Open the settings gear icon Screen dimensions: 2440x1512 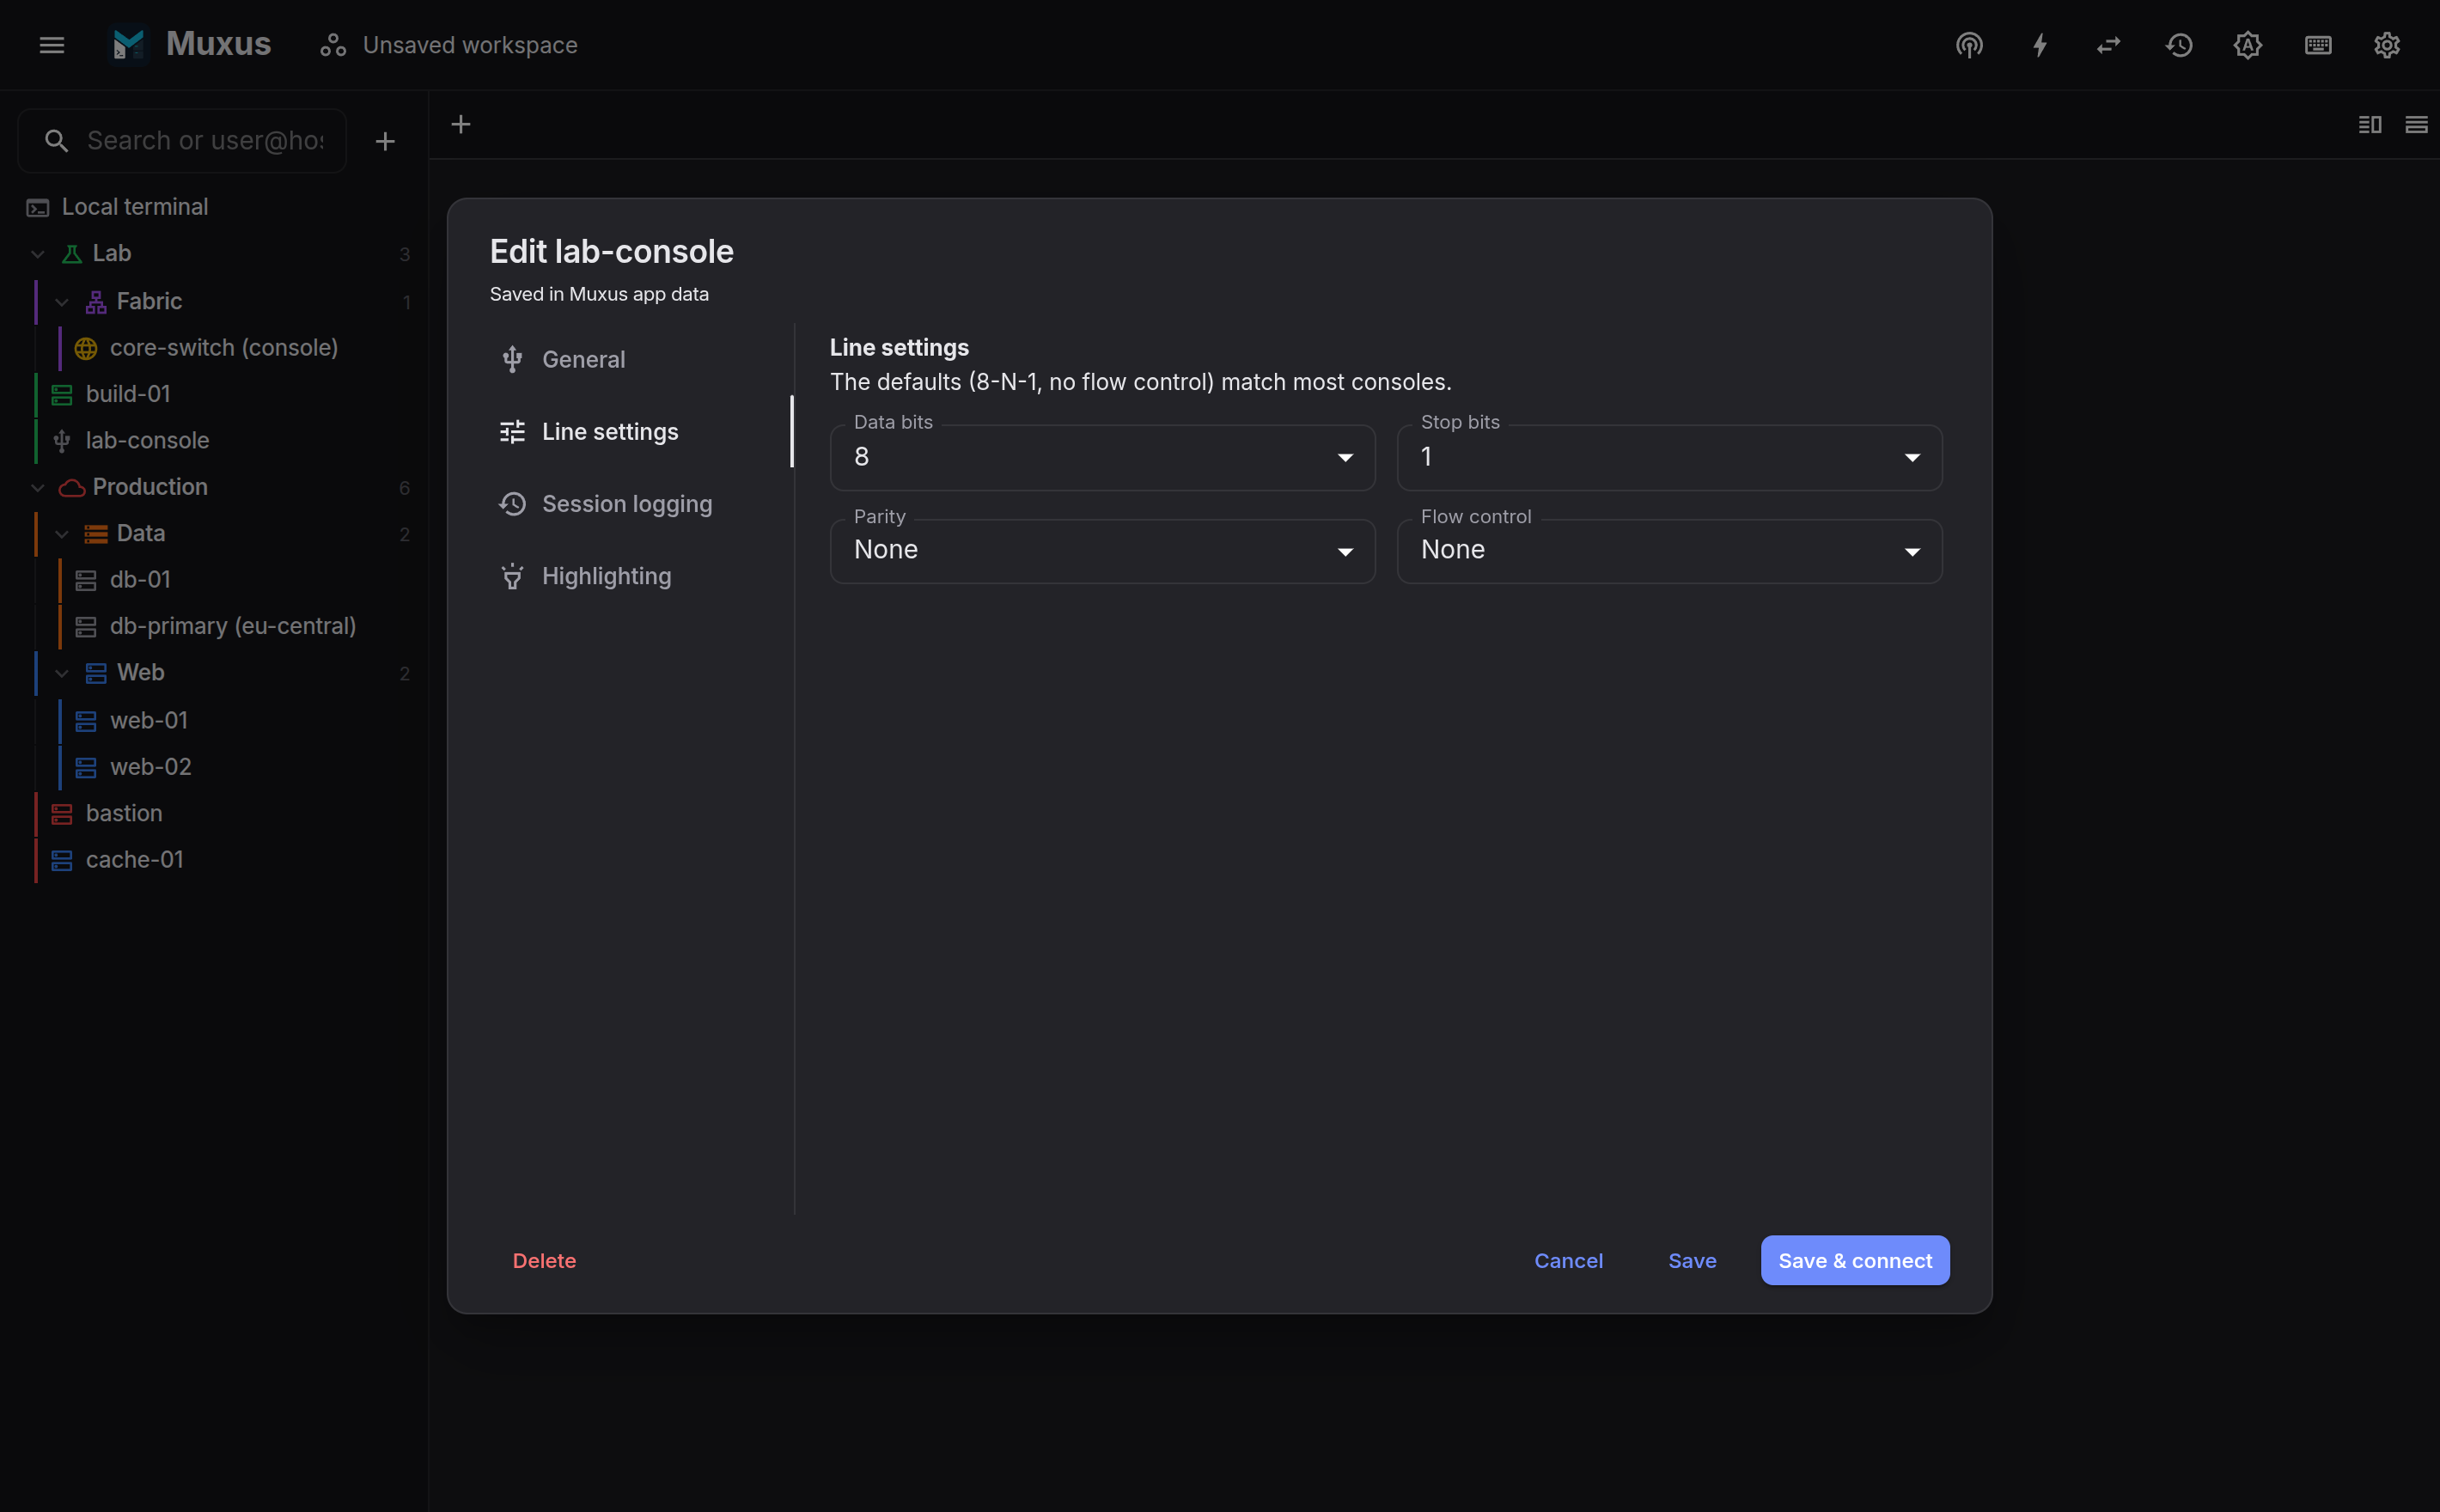coord(2387,45)
